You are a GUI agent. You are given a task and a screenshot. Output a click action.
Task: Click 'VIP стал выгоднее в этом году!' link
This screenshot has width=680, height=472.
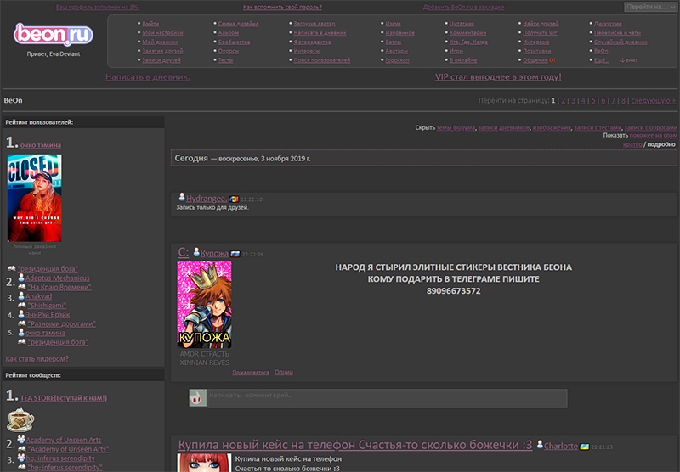498,76
